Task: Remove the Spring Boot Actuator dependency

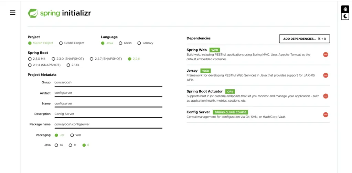Action: pyautogui.click(x=326, y=96)
